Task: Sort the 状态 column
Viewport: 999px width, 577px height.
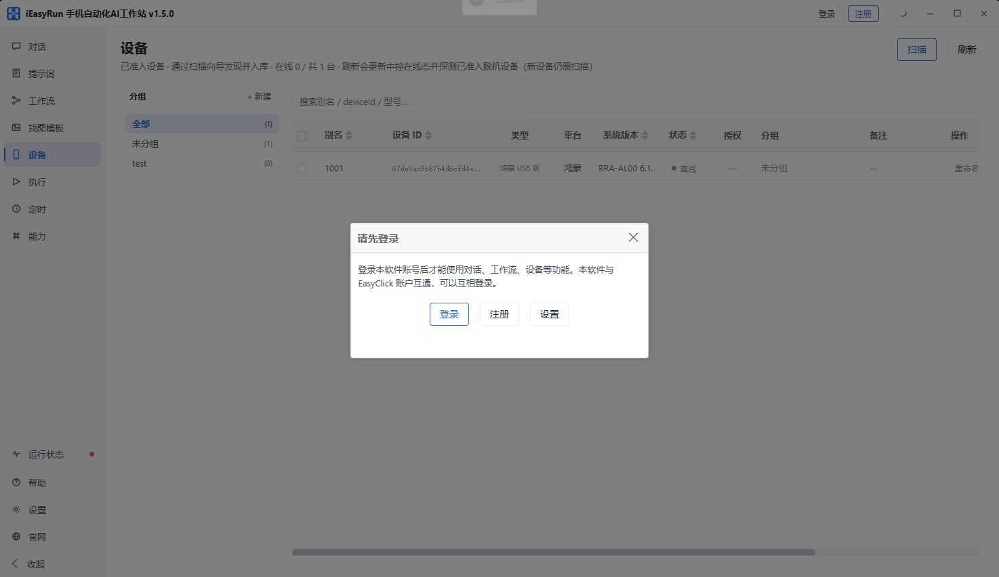Action: 693,135
